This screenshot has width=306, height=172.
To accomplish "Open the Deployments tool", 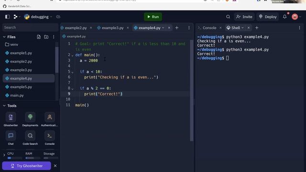I will 30,119.
